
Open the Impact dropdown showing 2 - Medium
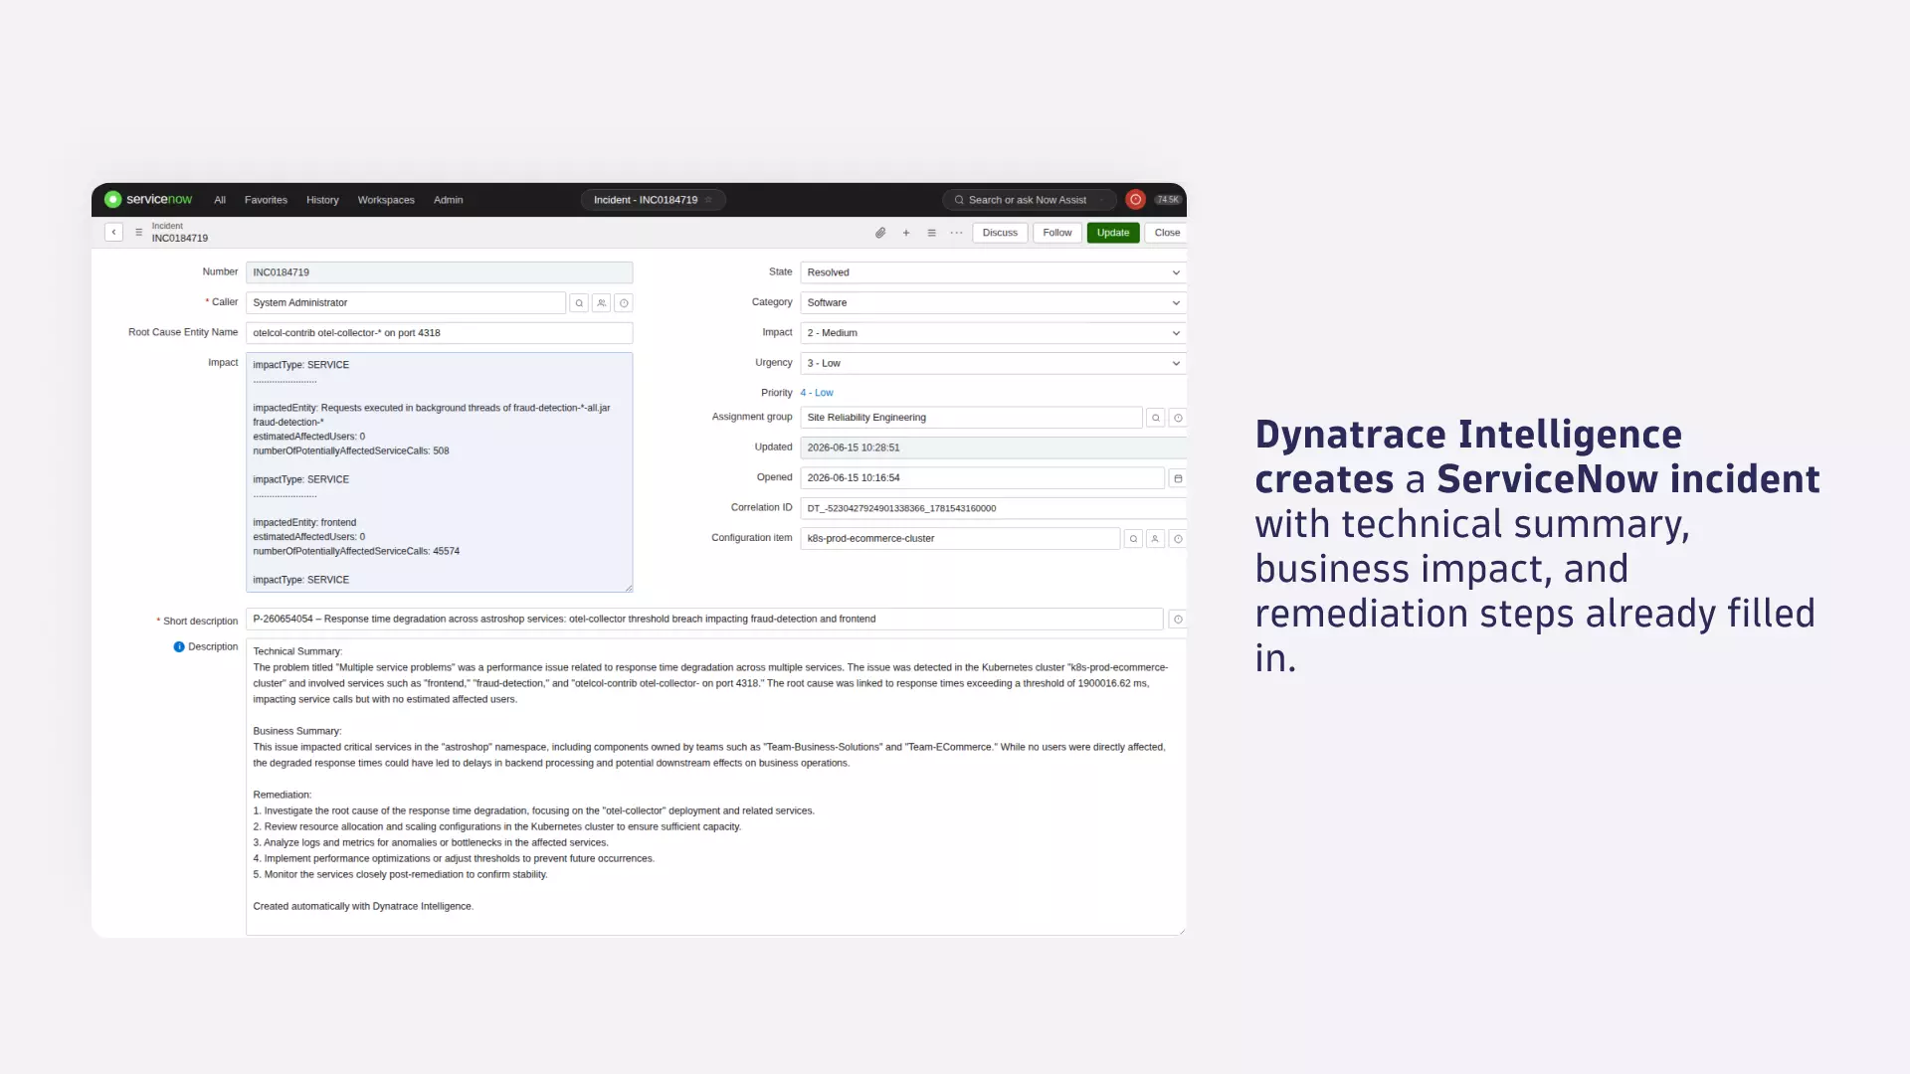(x=993, y=333)
